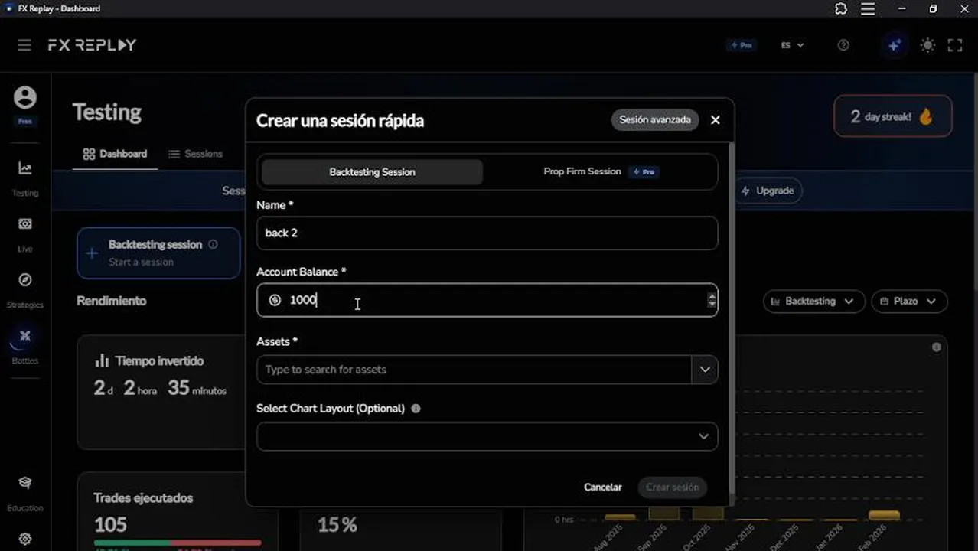Click the Trades ejecutados win/loss progress bar
This screenshot has width=978, height=551.
point(177,543)
